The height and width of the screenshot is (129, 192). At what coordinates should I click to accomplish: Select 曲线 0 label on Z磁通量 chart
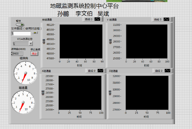click(x=159, y=71)
